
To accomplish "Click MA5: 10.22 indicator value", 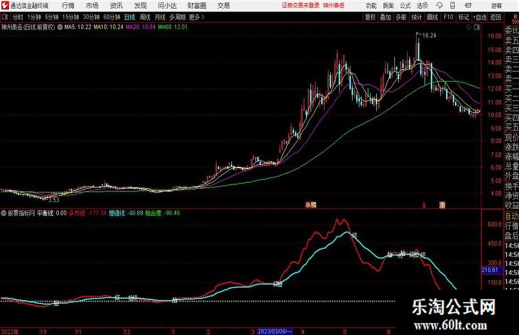I will (x=78, y=27).
